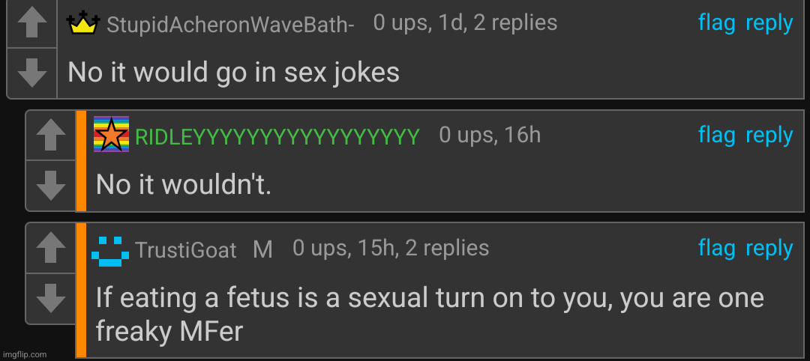Flag RIDLEYYYY's comment
The image size is (810, 361).
click(x=716, y=135)
